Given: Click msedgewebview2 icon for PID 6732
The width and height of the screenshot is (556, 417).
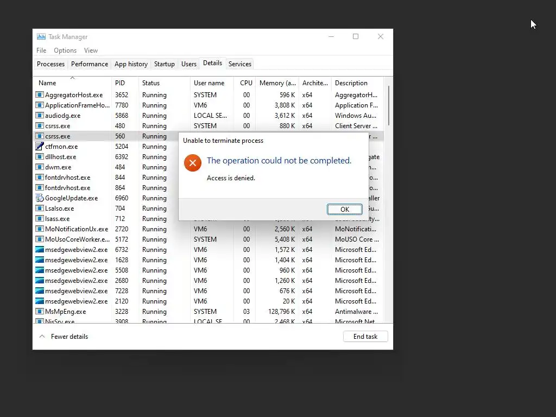Looking at the screenshot, I should click(x=39, y=249).
